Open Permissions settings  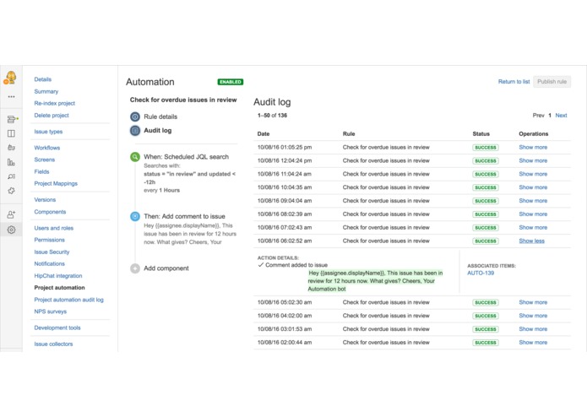coord(50,240)
